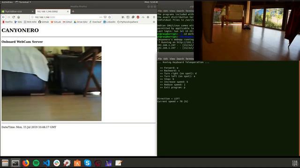Show applications grid in dock
The height and width of the screenshot is (168, 300).
295,163
